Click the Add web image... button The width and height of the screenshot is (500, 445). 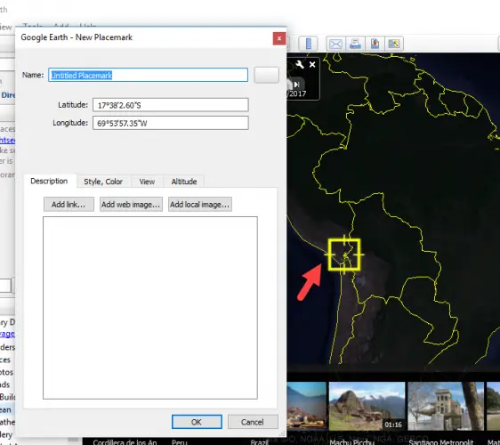point(131,205)
